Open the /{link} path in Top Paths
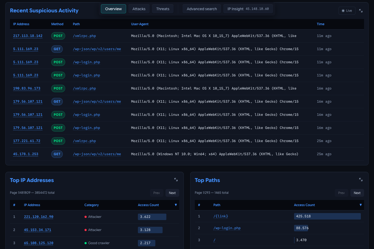The height and width of the screenshot is (249, 374). click(221, 216)
